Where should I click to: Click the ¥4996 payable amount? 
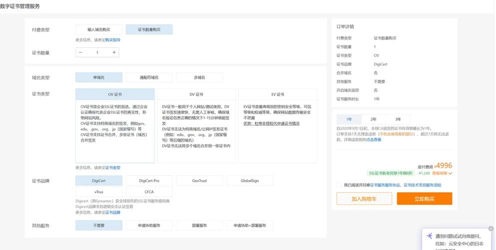pos(443,165)
